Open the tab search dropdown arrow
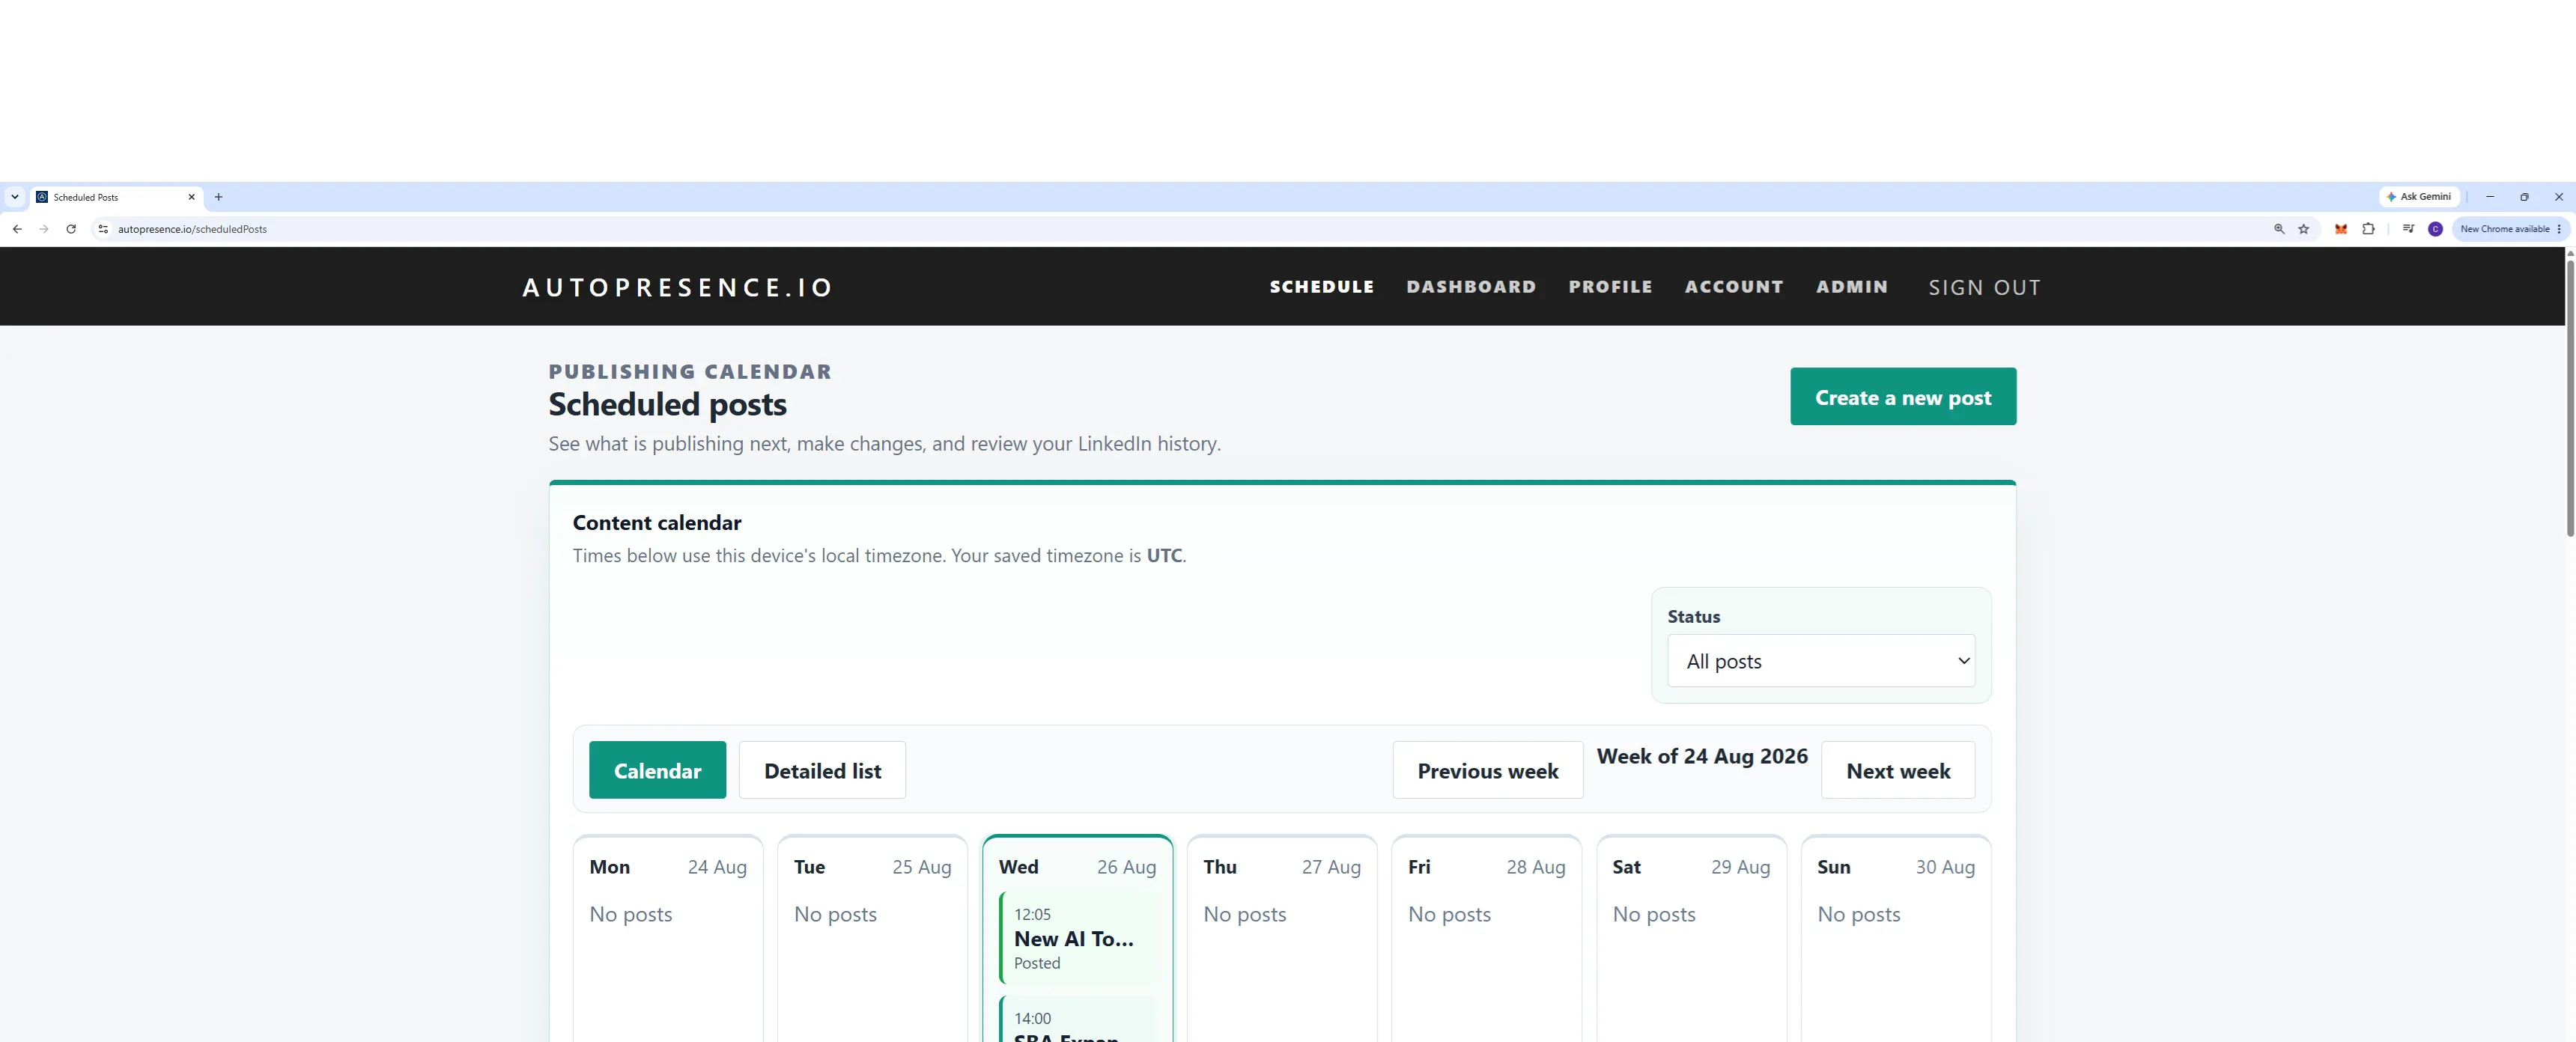 (x=15, y=197)
